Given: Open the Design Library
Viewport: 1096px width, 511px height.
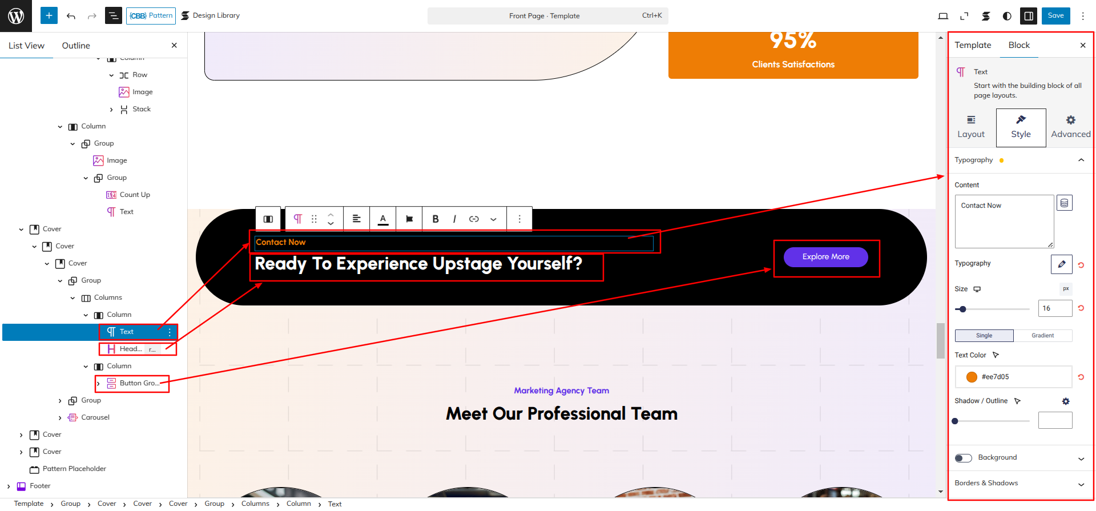Looking at the screenshot, I should 210,16.
